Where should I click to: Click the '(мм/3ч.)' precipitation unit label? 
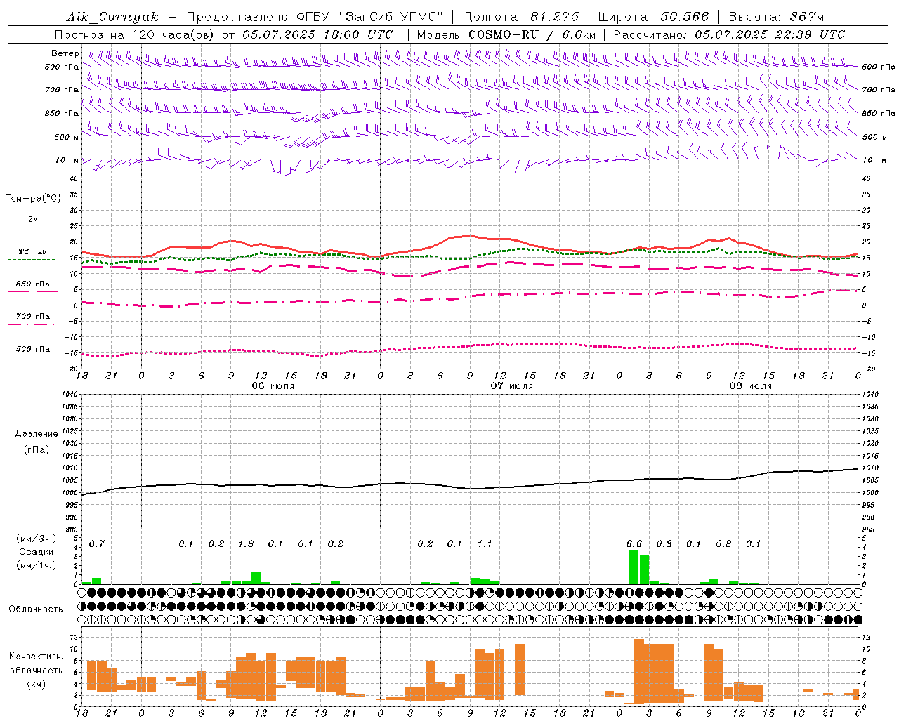tap(36, 539)
